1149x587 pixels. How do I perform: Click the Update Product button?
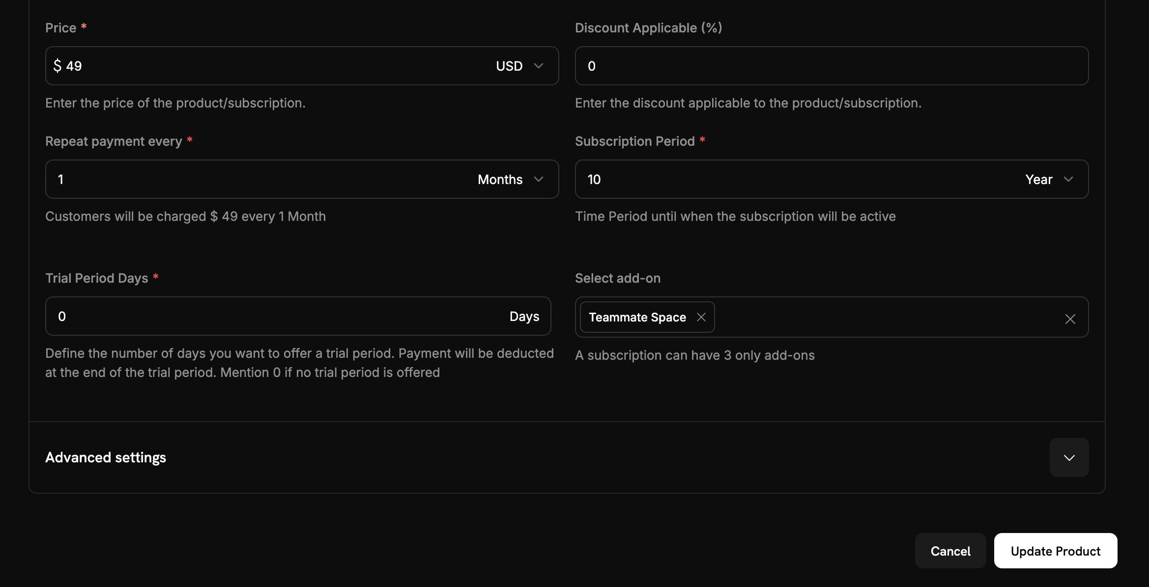(x=1055, y=551)
